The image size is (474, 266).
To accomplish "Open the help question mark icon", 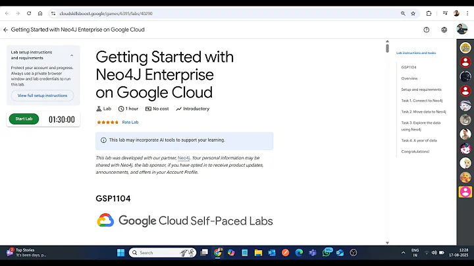I will 426,30.
